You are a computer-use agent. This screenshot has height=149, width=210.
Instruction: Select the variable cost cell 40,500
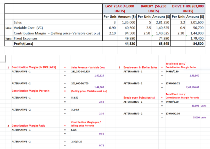pos(130,28)
